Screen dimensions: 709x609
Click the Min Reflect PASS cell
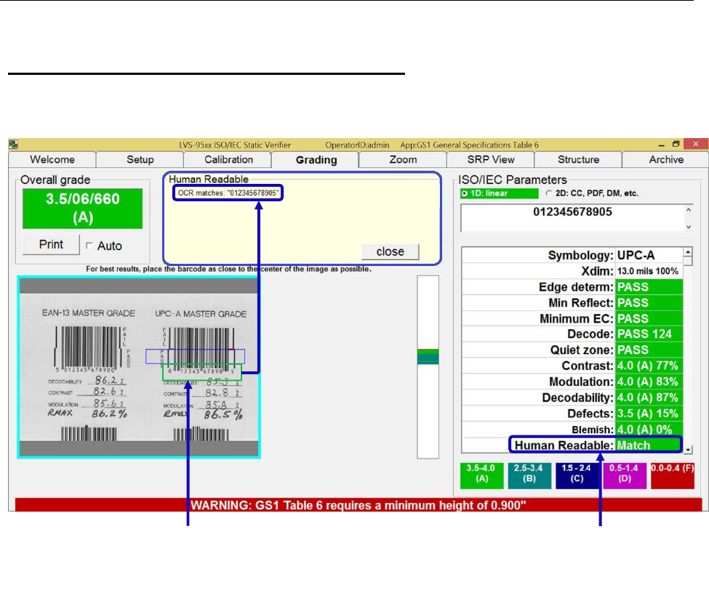click(649, 303)
